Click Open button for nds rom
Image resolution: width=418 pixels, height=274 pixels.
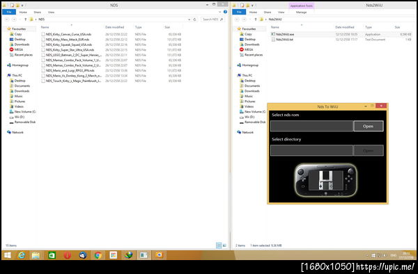tap(369, 126)
